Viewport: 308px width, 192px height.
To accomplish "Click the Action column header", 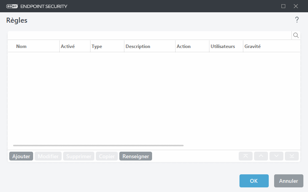I will [184, 46].
